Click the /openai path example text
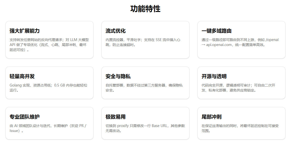The height and width of the screenshot is (145, 291). [272, 40]
